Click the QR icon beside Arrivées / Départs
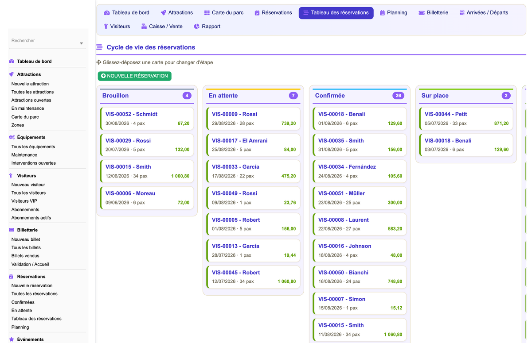Image resolution: width=532 pixels, height=343 pixels. pos(462,13)
